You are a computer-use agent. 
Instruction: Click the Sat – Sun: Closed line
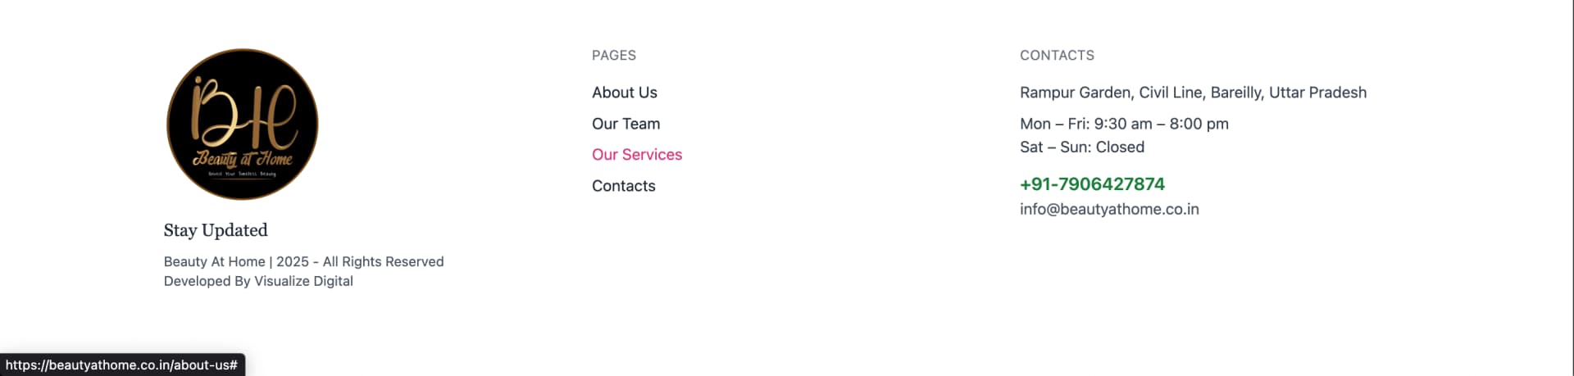point(1082,147)
